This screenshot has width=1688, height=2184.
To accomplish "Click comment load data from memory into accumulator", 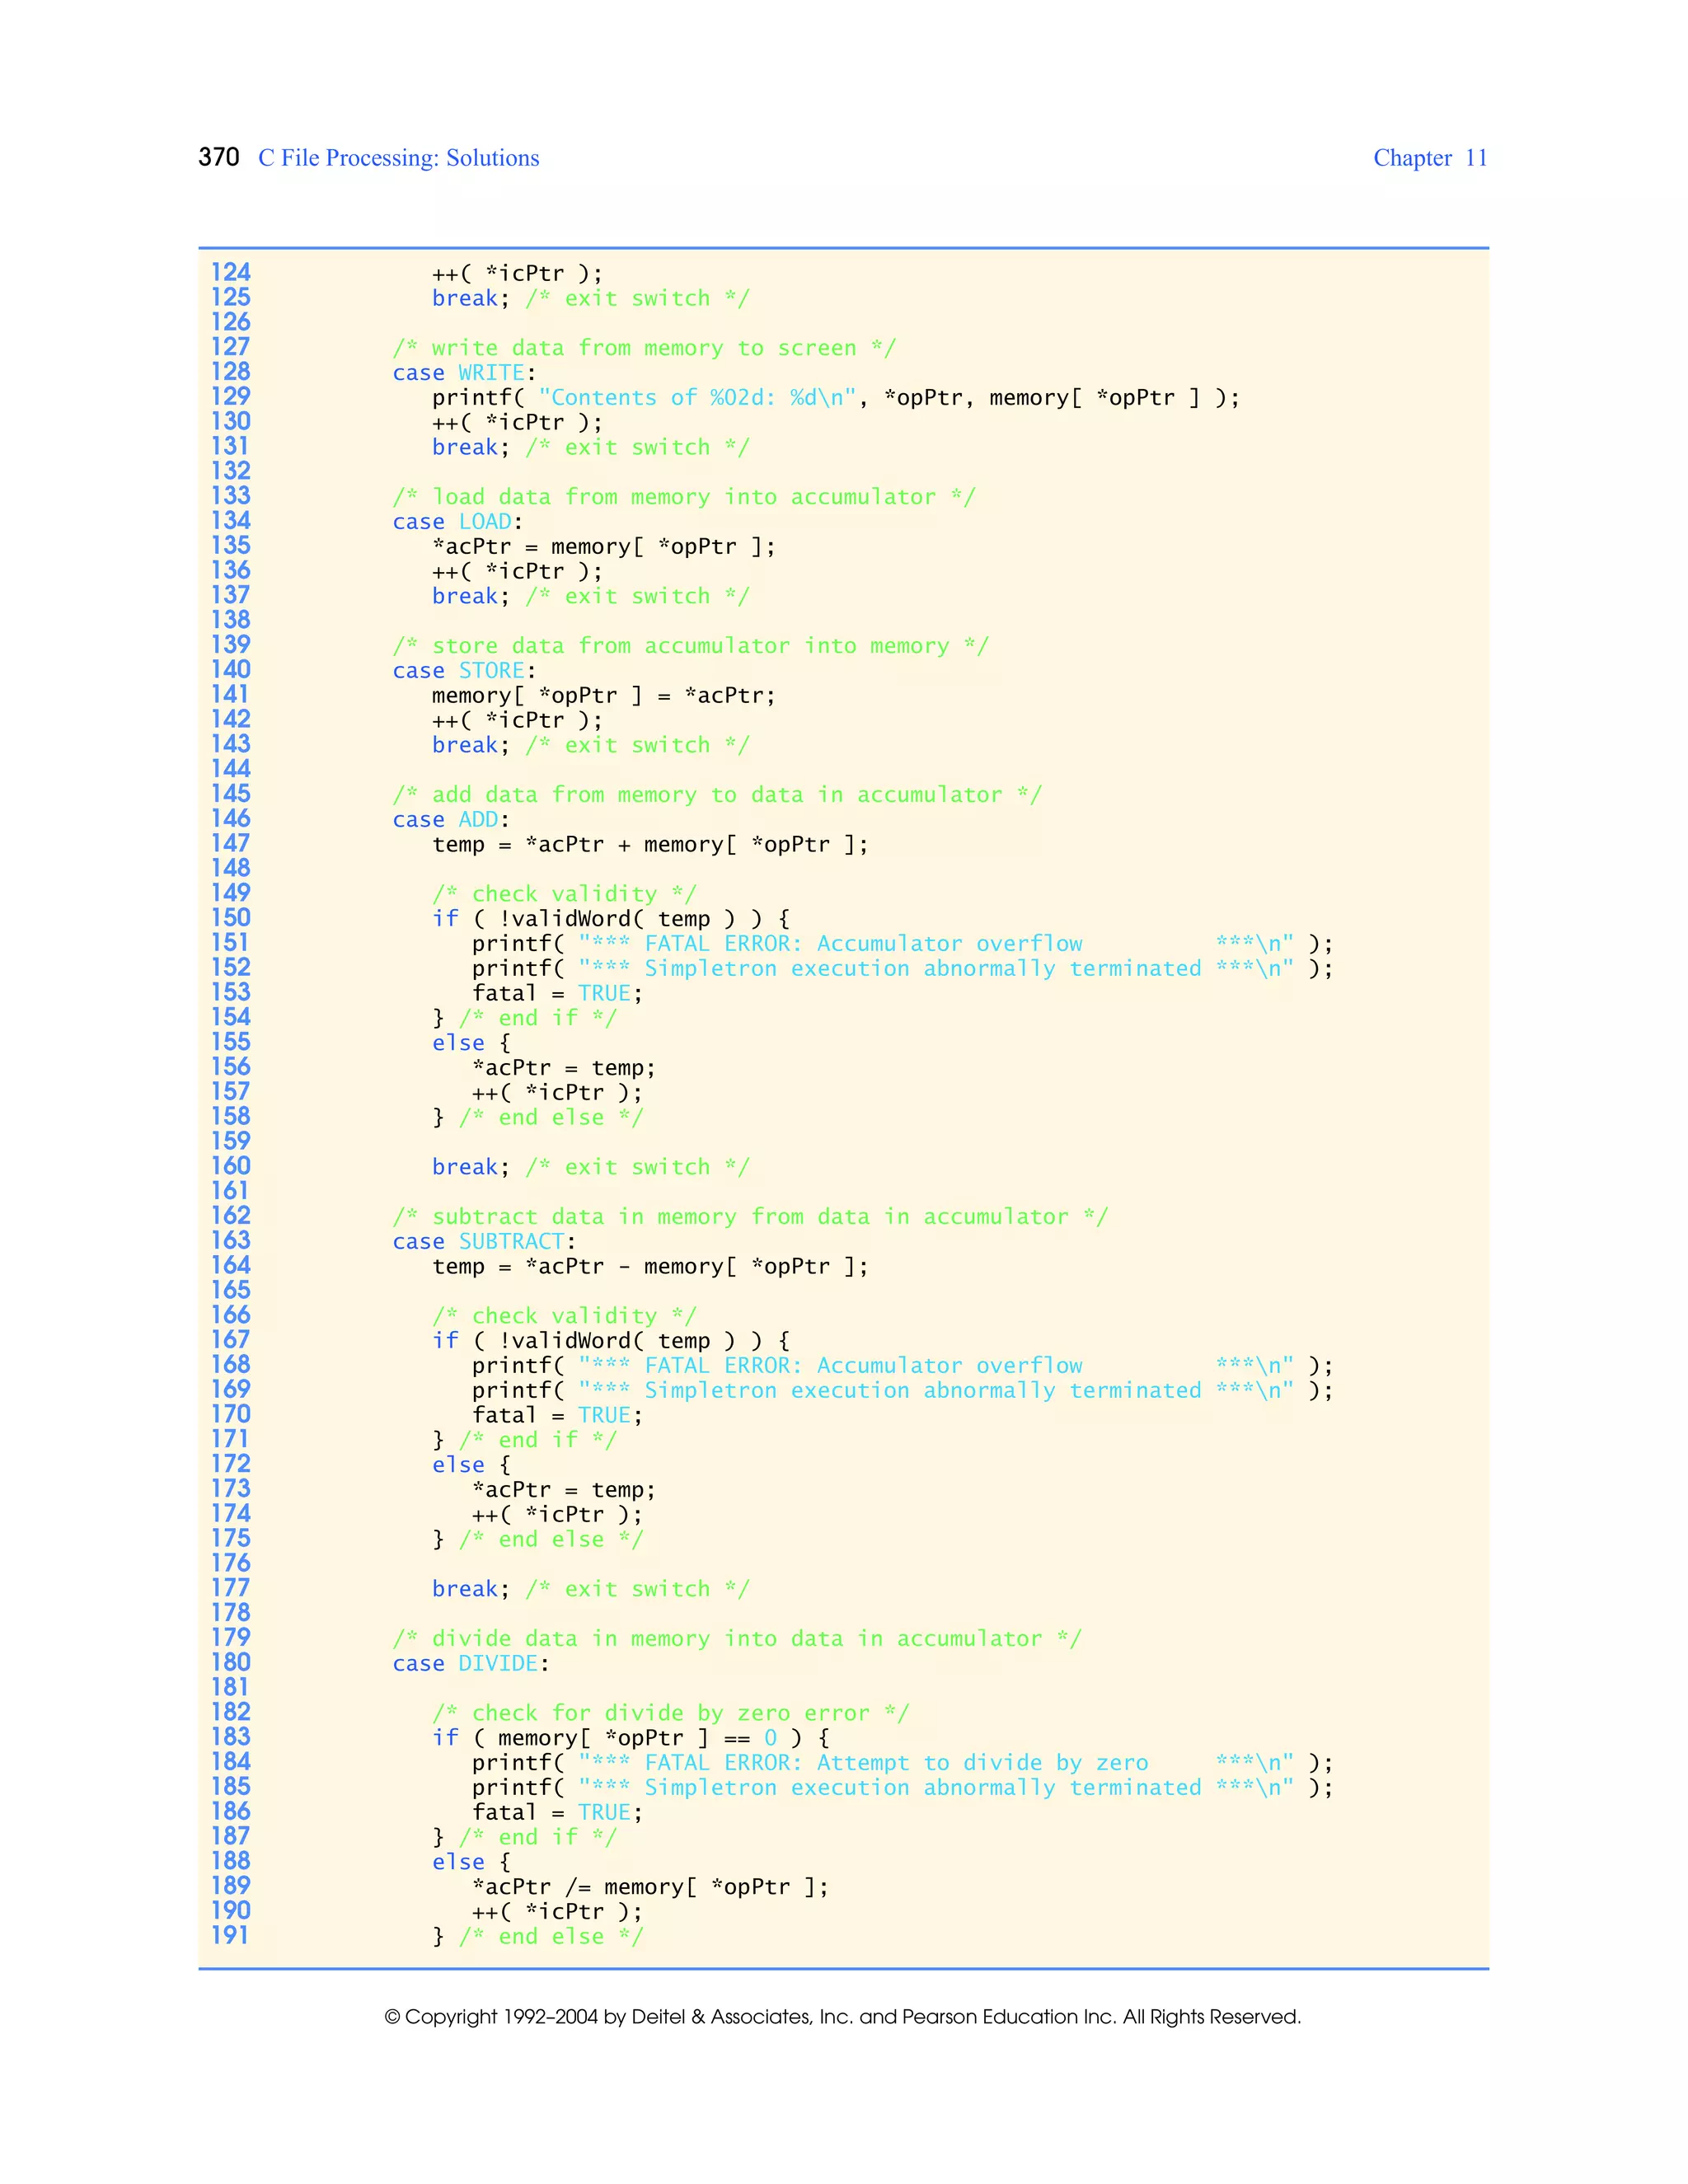I will coord(683,497).
